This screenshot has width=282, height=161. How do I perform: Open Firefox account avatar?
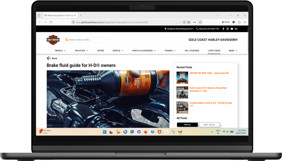tap(233, 22)
